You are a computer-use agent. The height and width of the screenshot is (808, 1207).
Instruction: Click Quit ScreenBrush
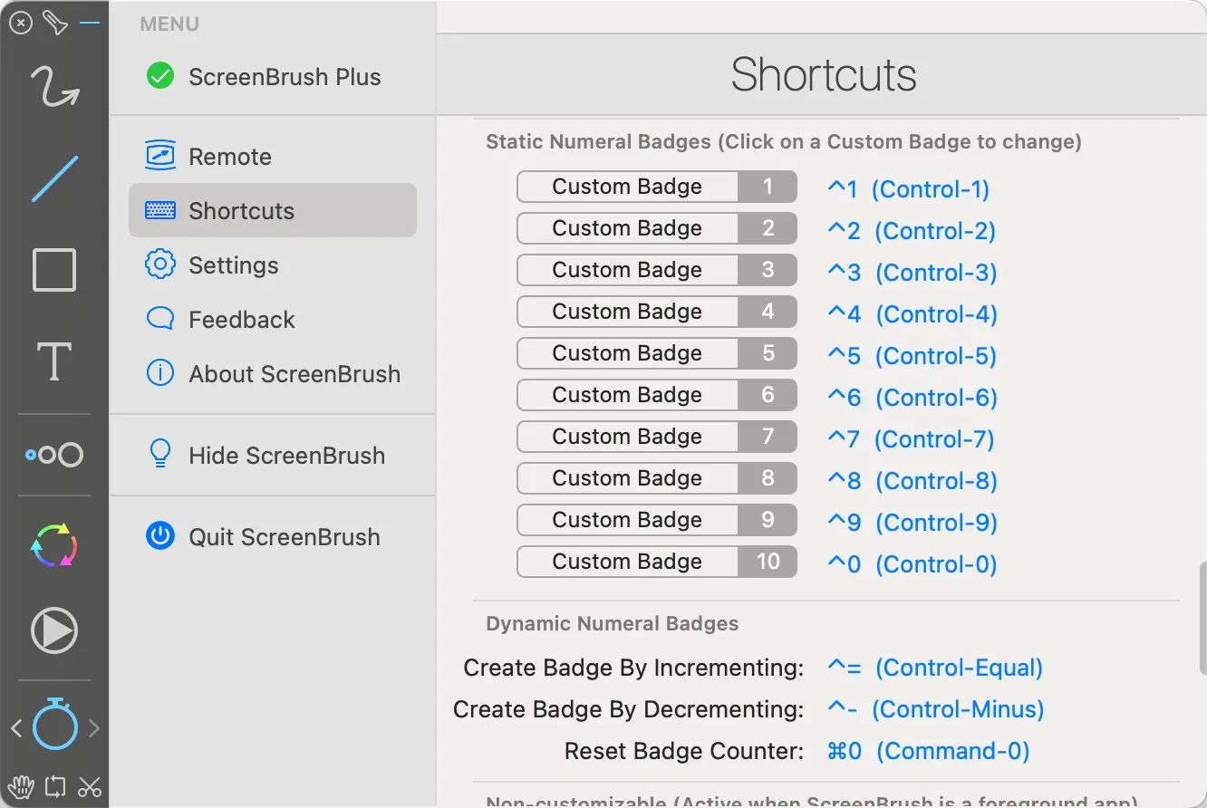click(x=272, y=537)
